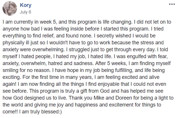
Task: Open Kory's profile picture
Action: point(10,8)
